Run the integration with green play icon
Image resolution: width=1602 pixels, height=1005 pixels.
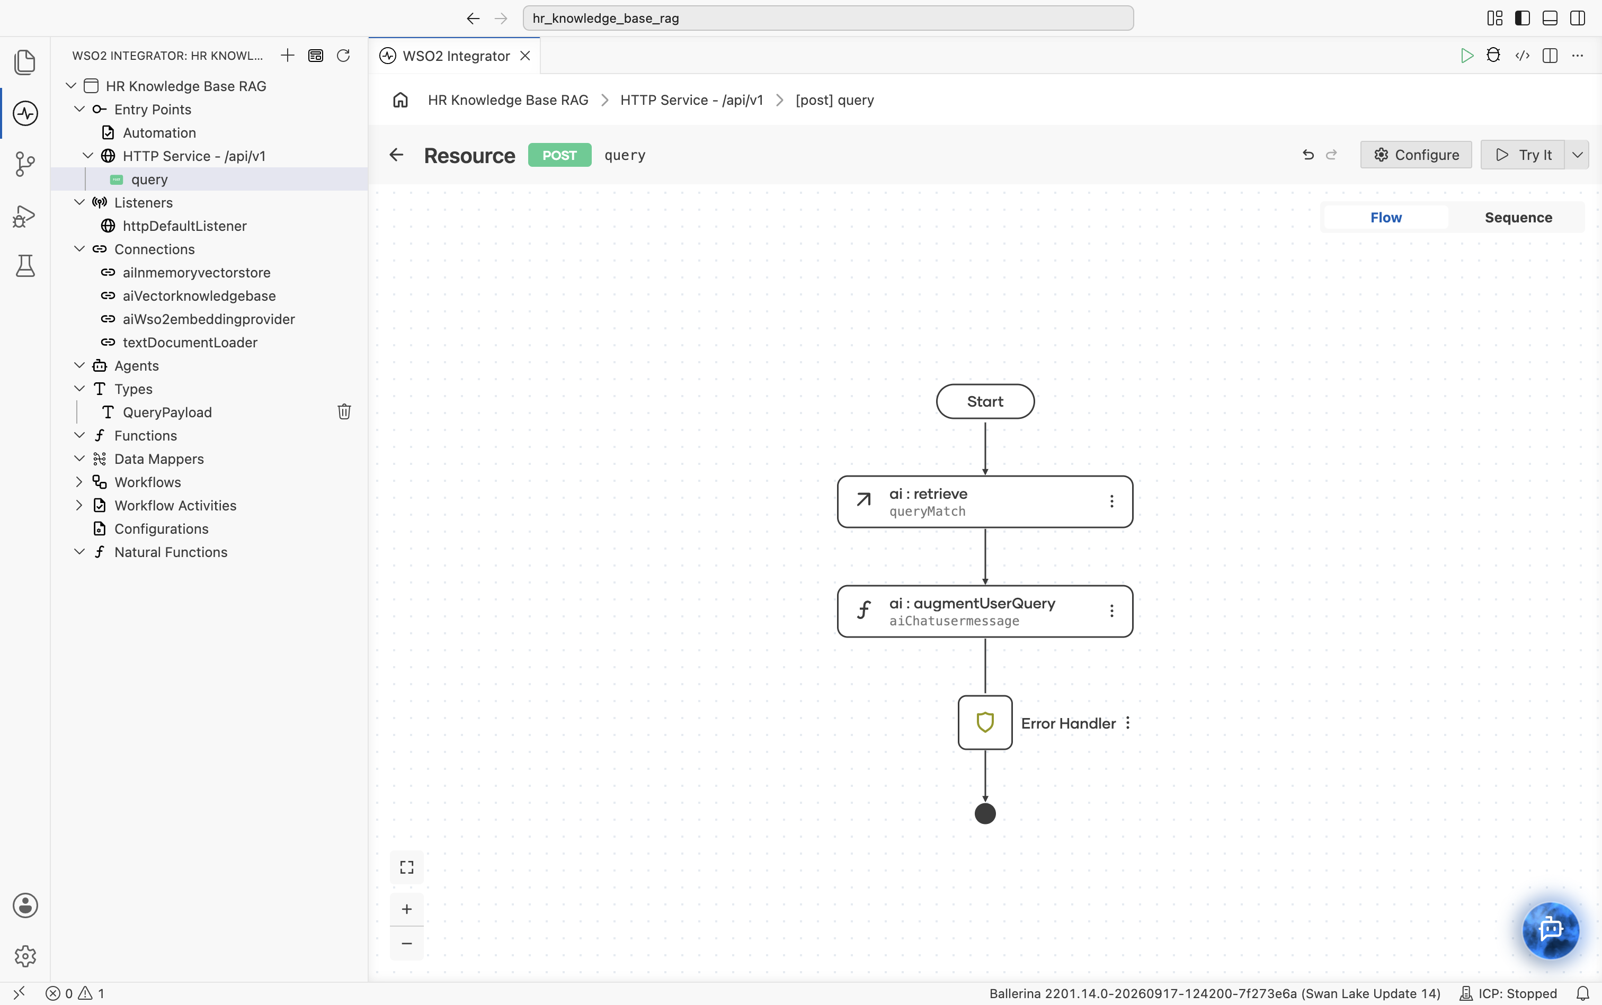[x=1466, y=56]
